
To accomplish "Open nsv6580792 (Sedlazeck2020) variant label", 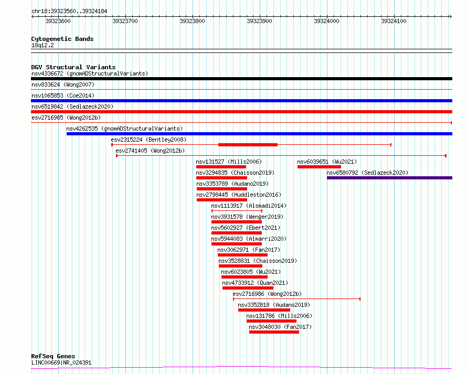I will [x=367, y=173].
